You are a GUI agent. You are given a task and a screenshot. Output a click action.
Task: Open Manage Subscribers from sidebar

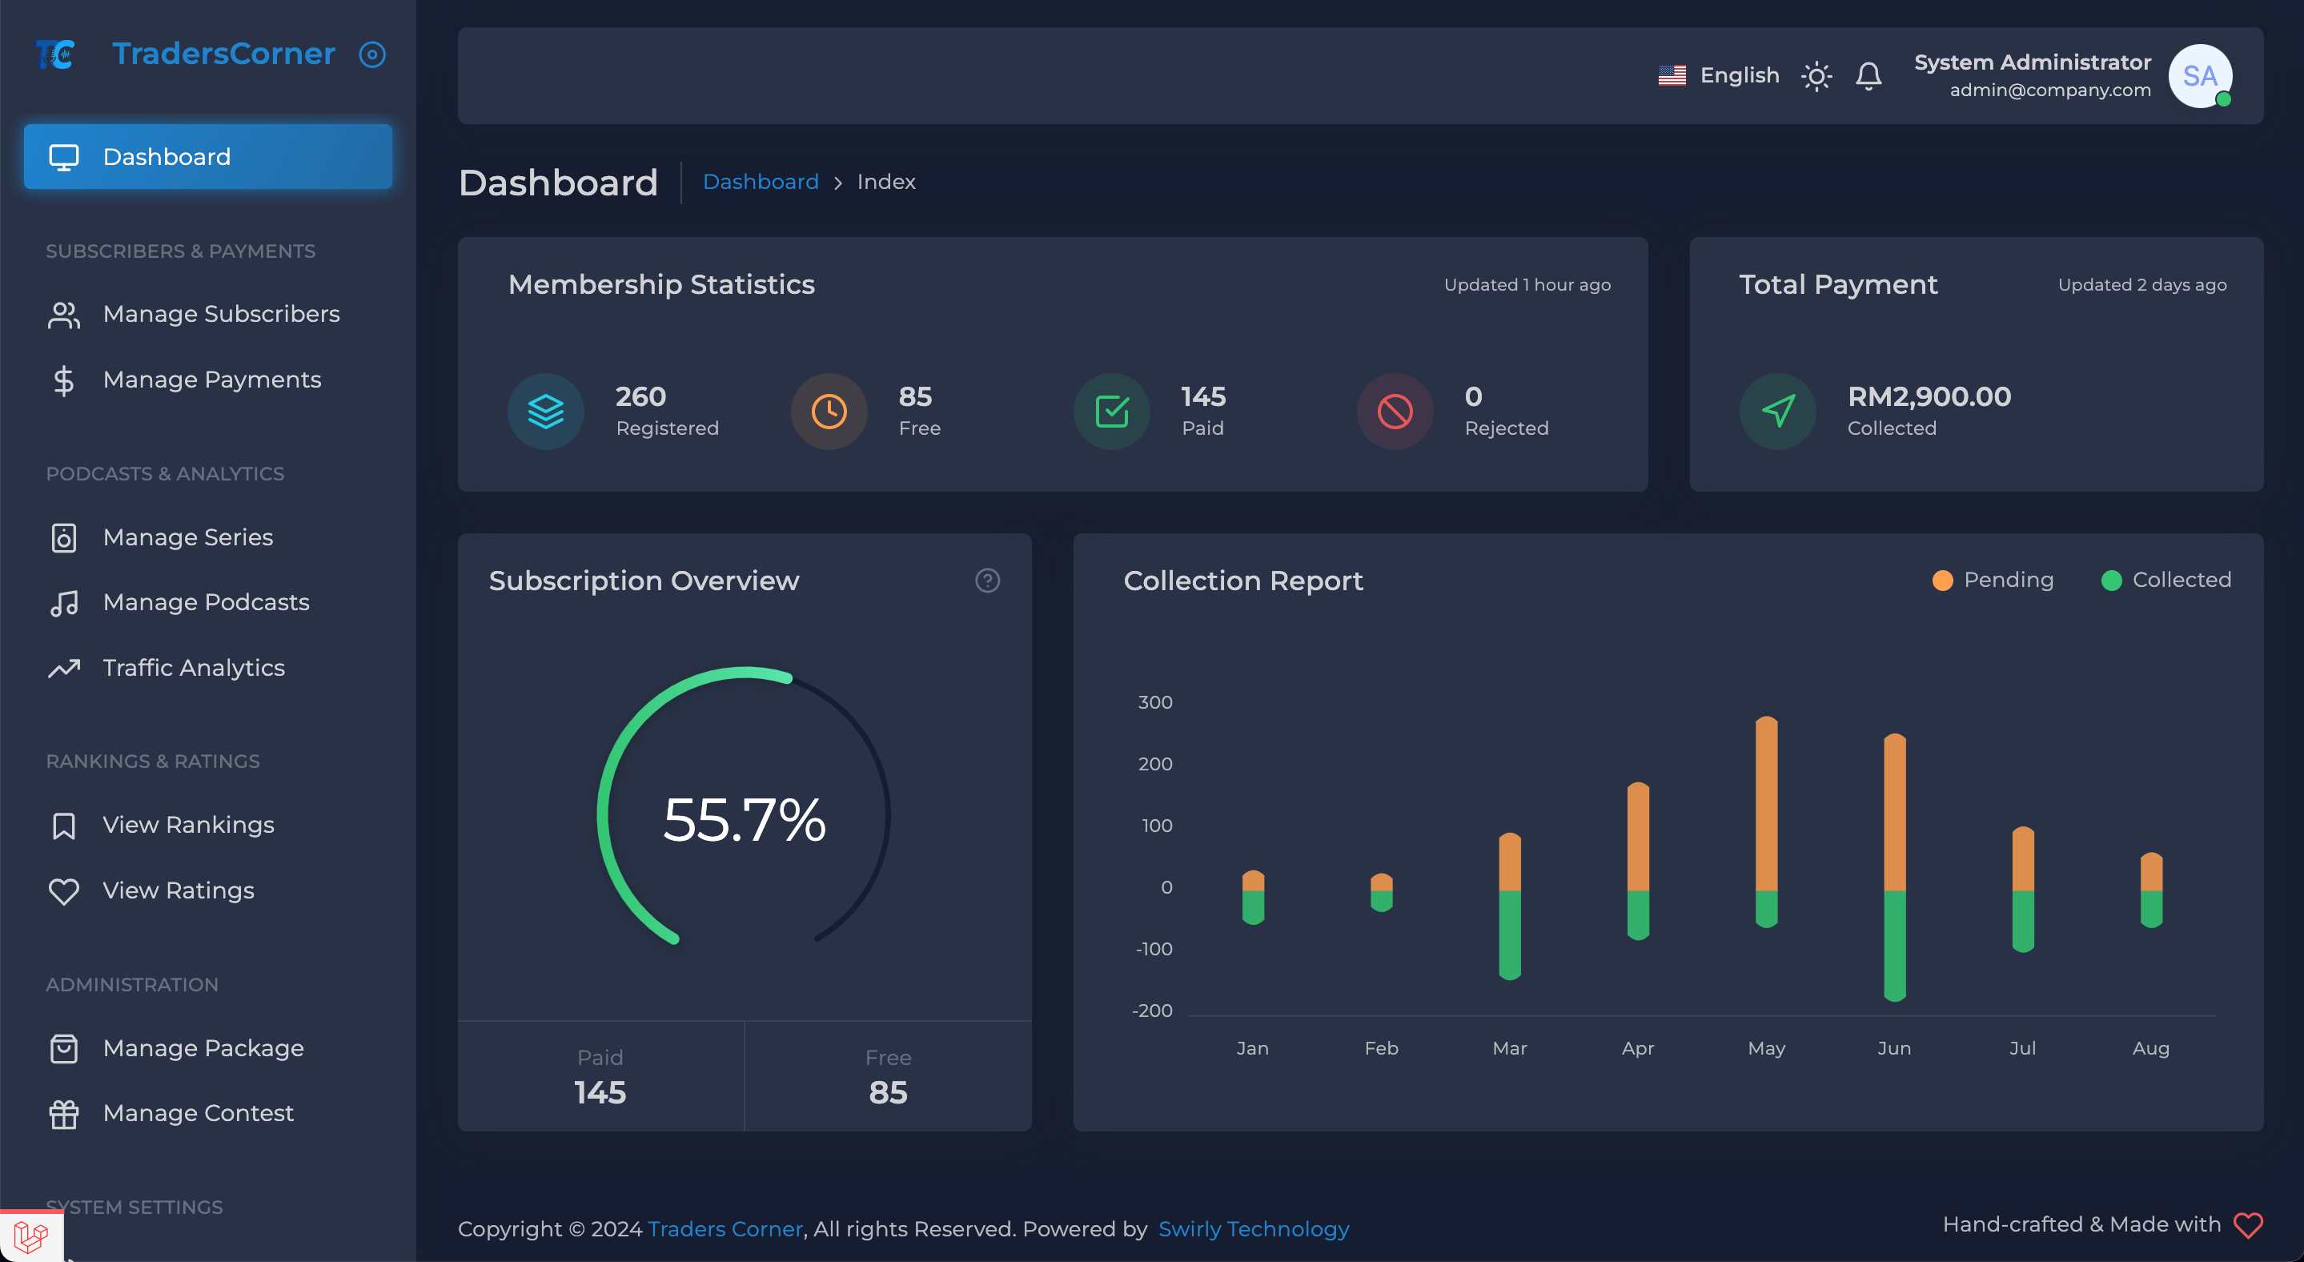coord(220,314)
